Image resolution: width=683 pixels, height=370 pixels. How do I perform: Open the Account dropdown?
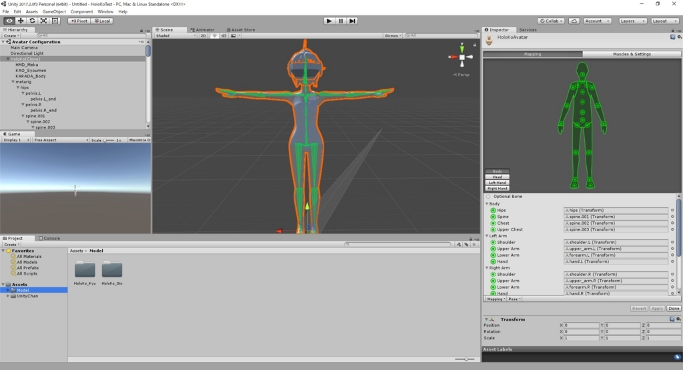[x=597, y=21]
